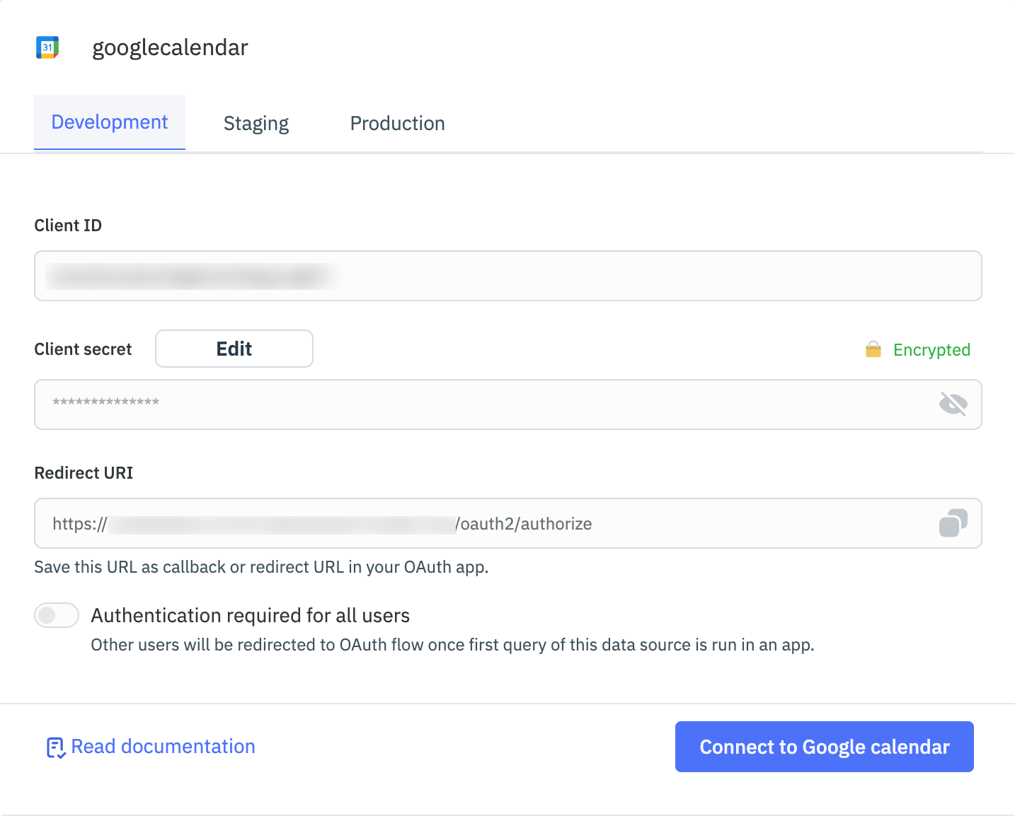Image resolution: width=1015 pixels, height=816 pixels.
Task: Copy the Redirect URI using the copy icon
Action: point(953,523)
